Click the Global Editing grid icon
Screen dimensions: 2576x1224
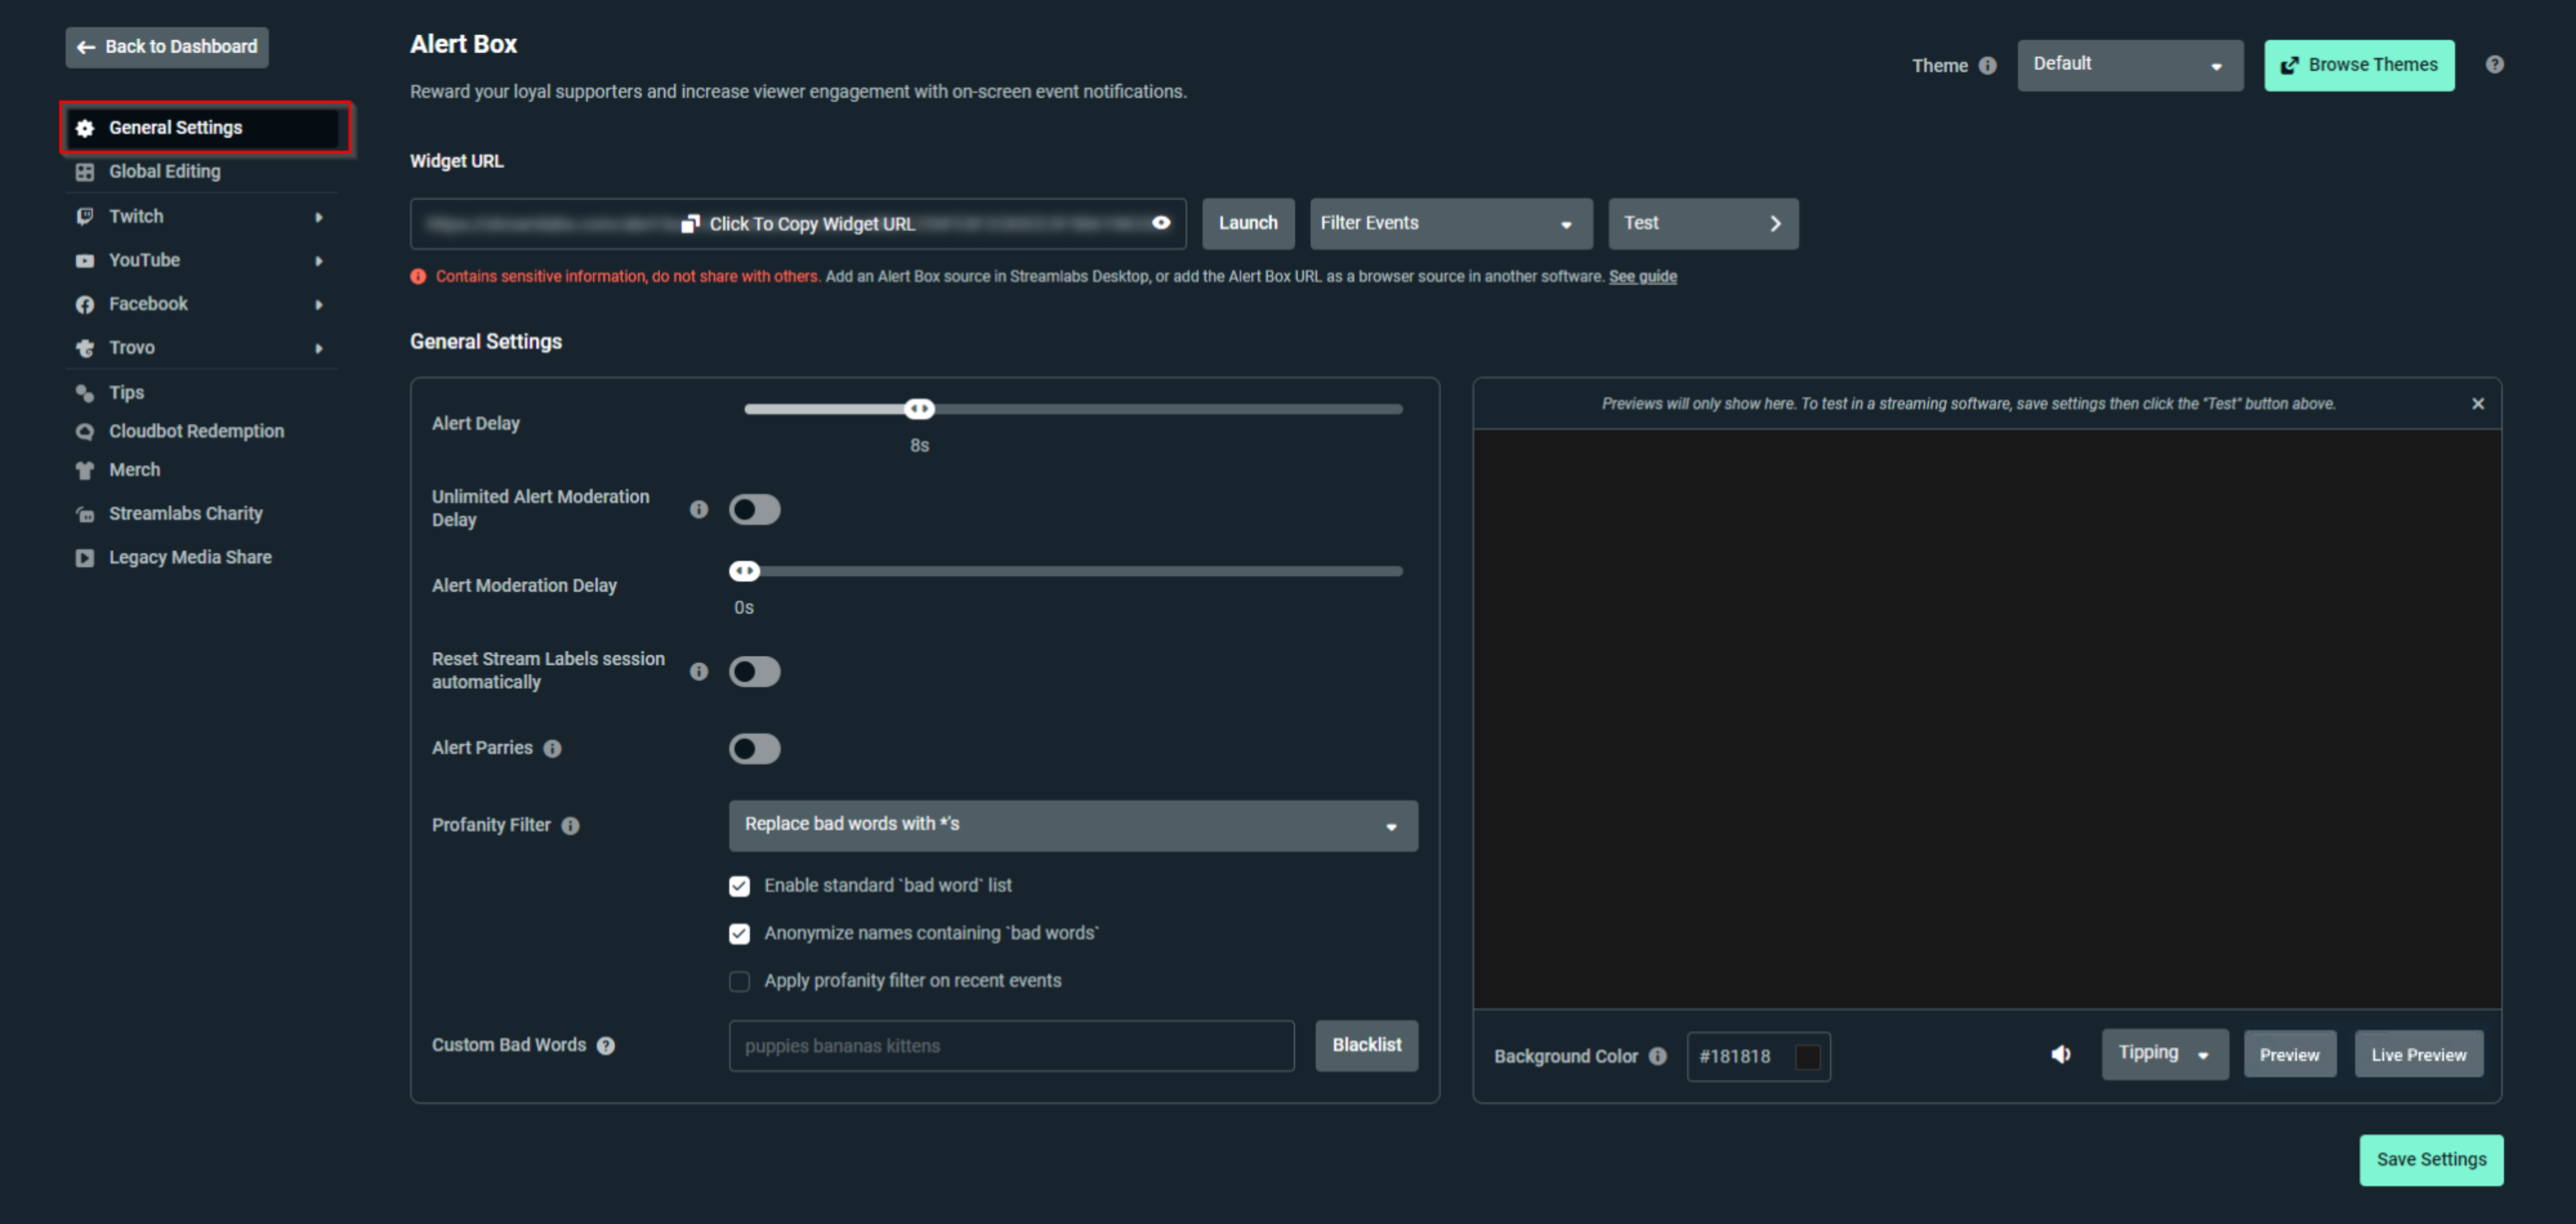[x=85, y=172]
